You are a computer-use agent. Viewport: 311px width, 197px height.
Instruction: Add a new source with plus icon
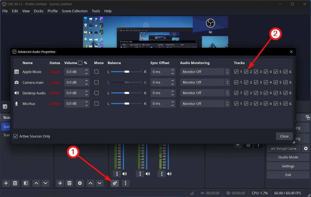(x=60, y=183)
